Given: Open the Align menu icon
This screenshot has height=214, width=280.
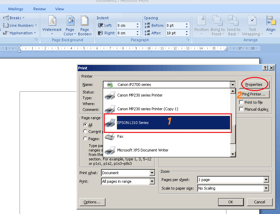Looking at the screenshot, I should (x=271, y=20).
